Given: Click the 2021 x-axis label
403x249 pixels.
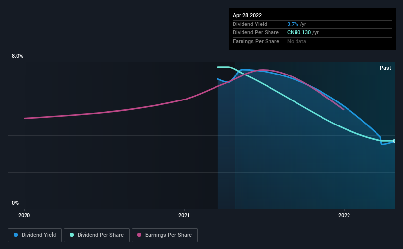Looking at the screenshot, I should tap(184, 215).
